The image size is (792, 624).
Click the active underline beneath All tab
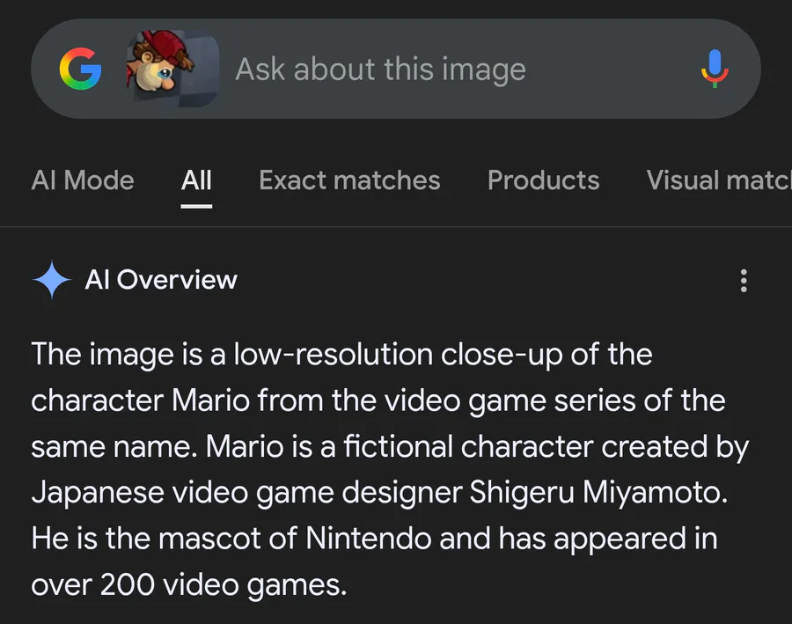[196, 206]
